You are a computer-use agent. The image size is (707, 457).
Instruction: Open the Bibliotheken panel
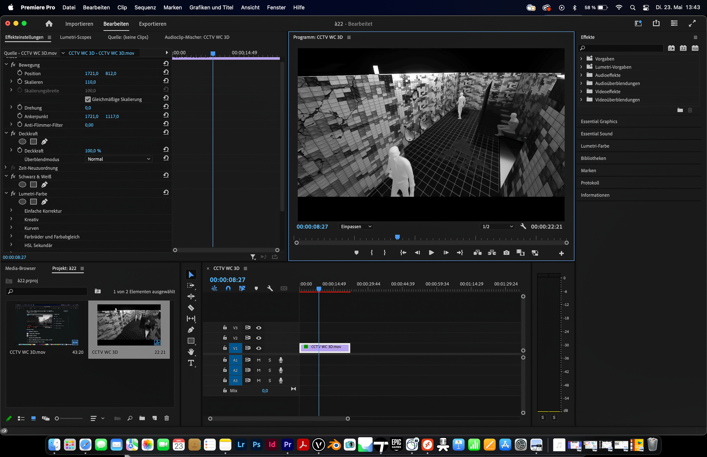593,158
